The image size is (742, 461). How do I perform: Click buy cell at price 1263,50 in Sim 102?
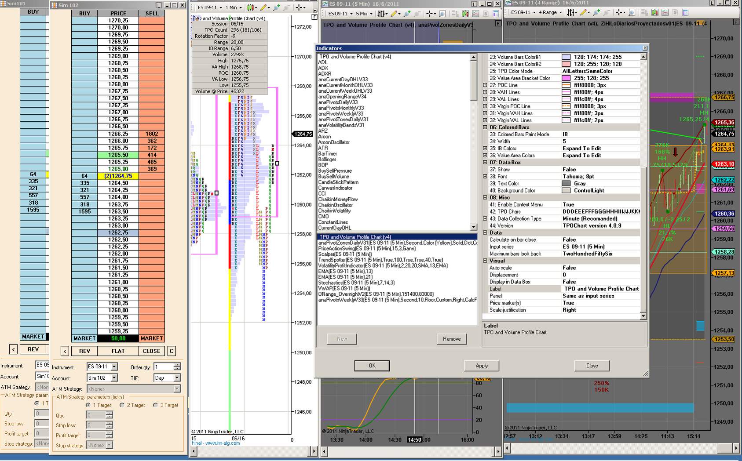click(x=84, y=211)
